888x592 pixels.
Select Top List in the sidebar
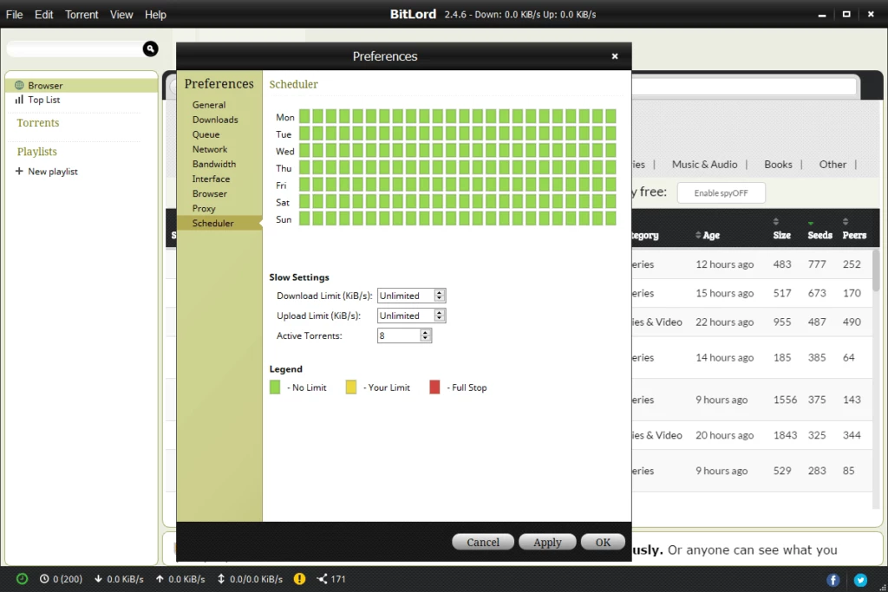43,100
